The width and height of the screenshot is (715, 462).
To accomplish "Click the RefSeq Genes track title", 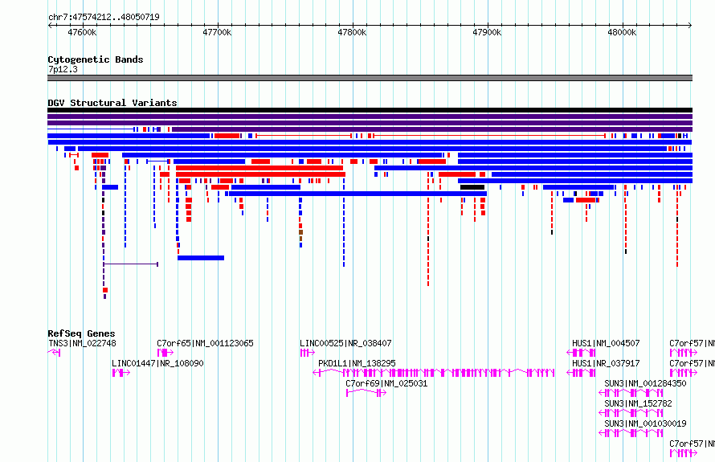I will click(x=81, y=333).
